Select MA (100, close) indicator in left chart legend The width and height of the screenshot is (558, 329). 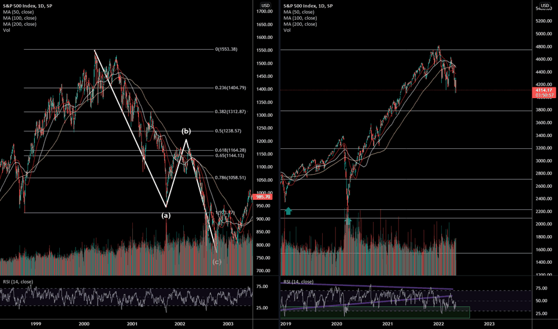tap(20, 18)
